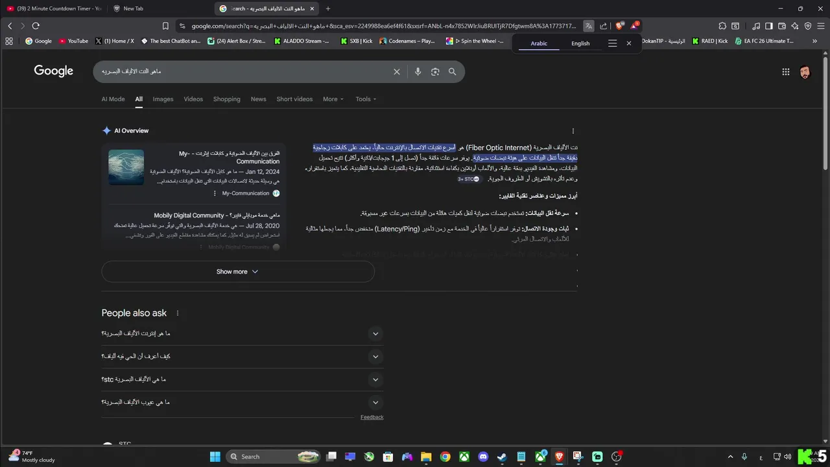Open the Google account profile picture
This screenshot has width=830, height=467.
805,72
